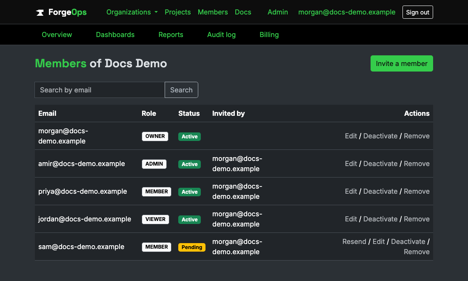Click jordan's Active status badge
The height and width of the screenshot is (281, 468).
pos(189,220)
